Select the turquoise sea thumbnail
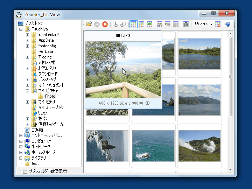Viewport: 252px width, 189px height. tap(153, 146)
